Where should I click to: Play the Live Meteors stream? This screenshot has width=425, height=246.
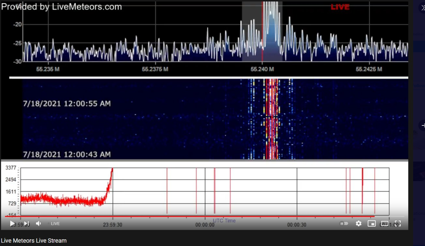click(x=12, y=224)
